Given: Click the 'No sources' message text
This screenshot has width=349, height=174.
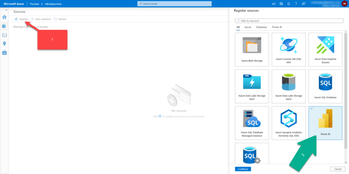Looking at the screenshot, I should [x=179, y=111].
